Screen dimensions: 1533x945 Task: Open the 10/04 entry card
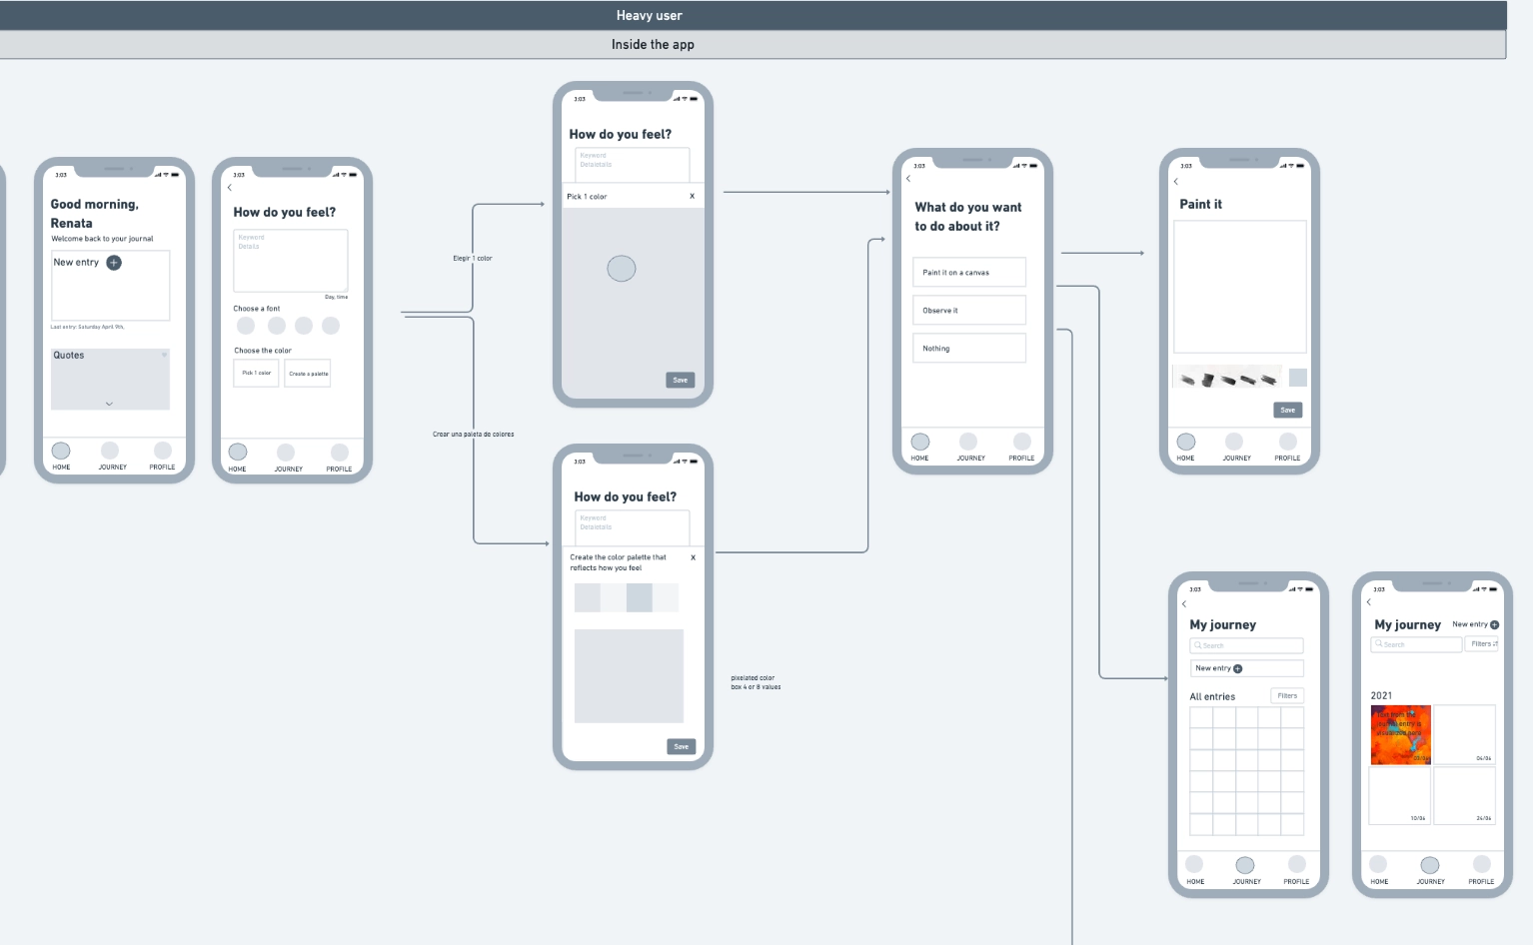pyautogui.click(x=1400, y=796)
